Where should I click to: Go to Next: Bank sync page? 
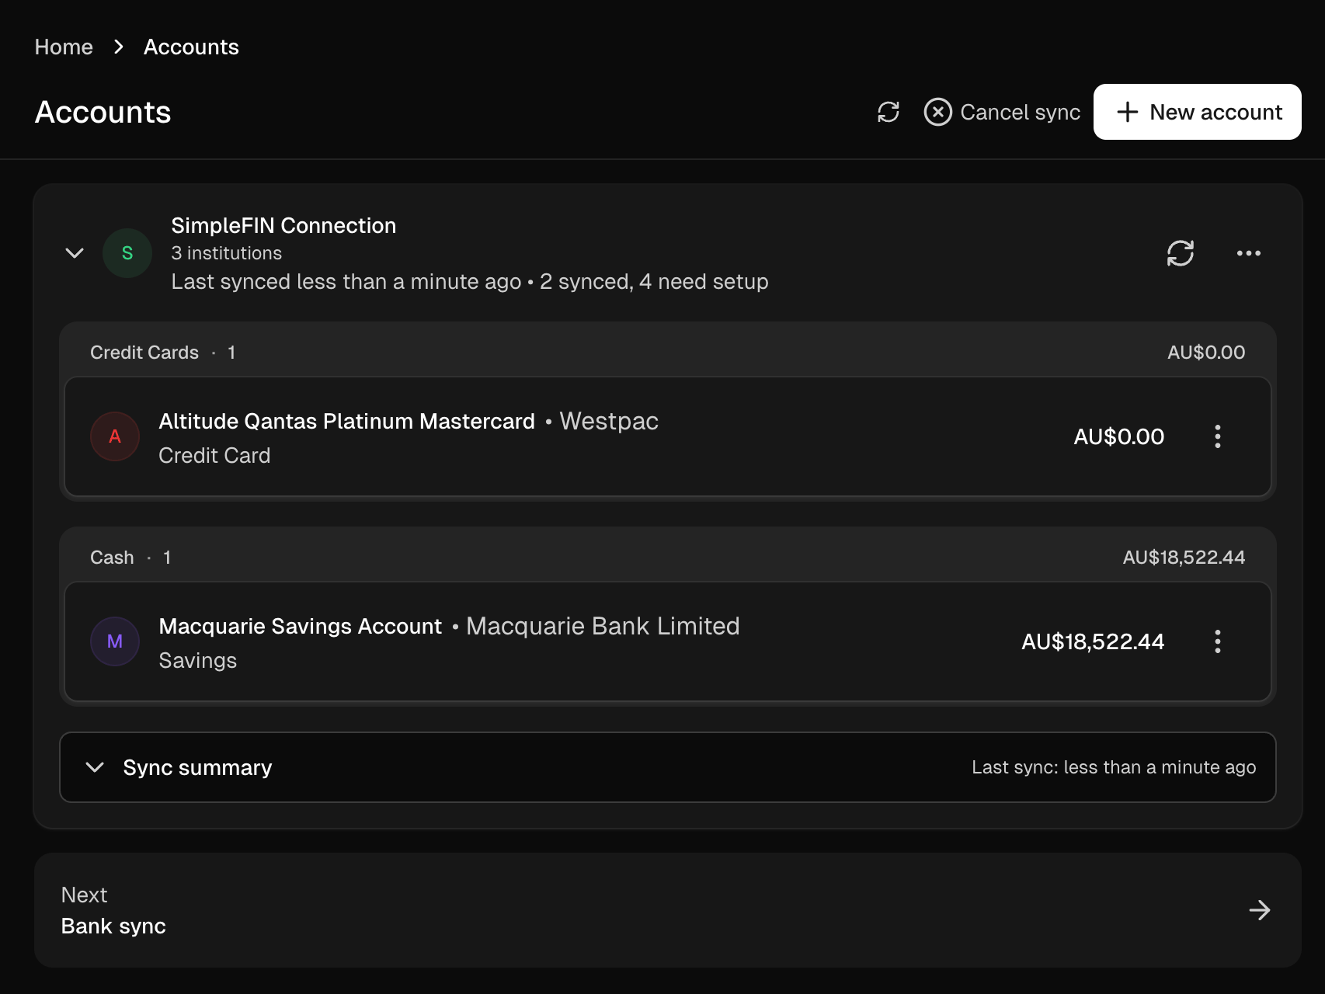[668, 910]
